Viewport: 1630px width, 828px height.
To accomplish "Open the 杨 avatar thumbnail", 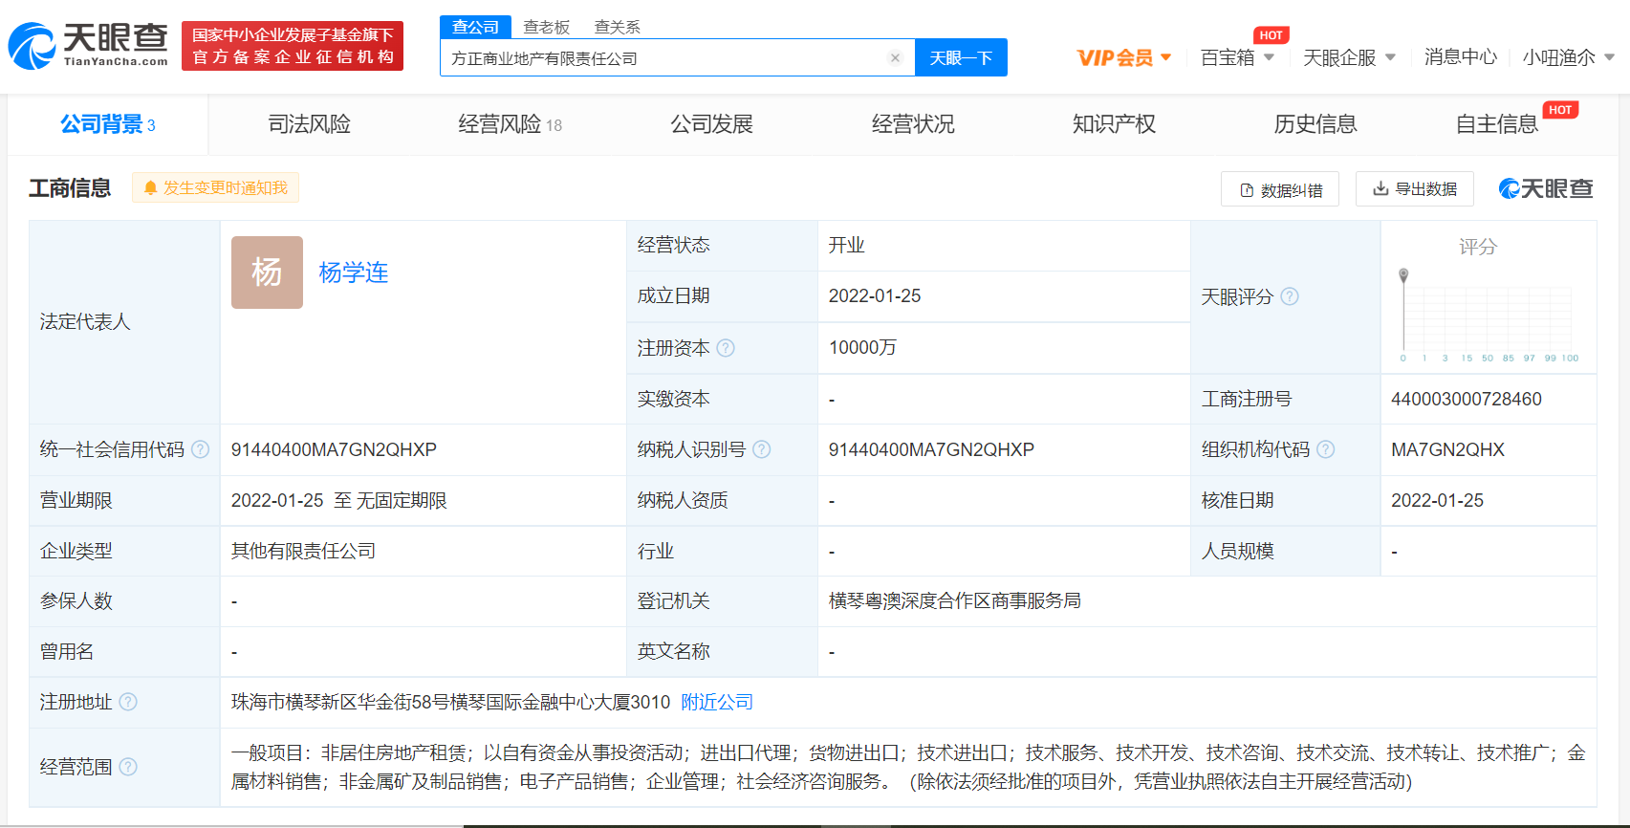I will (267, 272).
